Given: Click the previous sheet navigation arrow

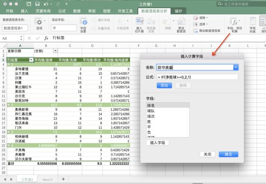Looking at the screenshot, I should coord(5,179).
